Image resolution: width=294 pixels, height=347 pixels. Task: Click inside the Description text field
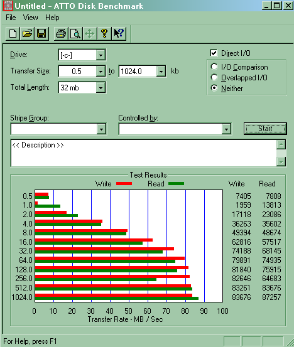[x=144, y=153]
